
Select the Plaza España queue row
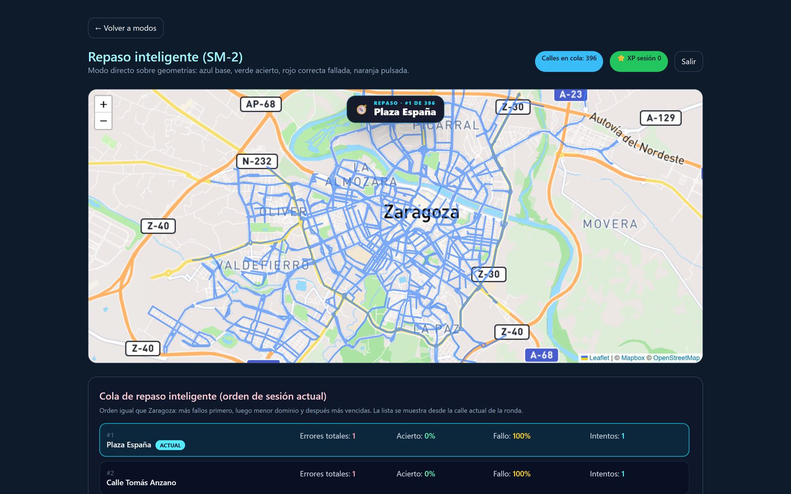point(394,440)
